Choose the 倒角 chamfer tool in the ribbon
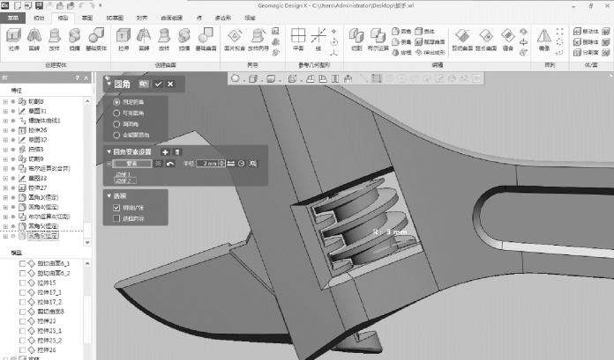Screen dimensions: 614x360 click(401, 42)
